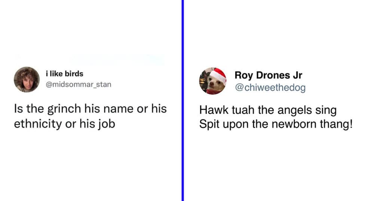Click the blue vertical divider line
This screenshot has height=201, width=383.
[183, 100]
